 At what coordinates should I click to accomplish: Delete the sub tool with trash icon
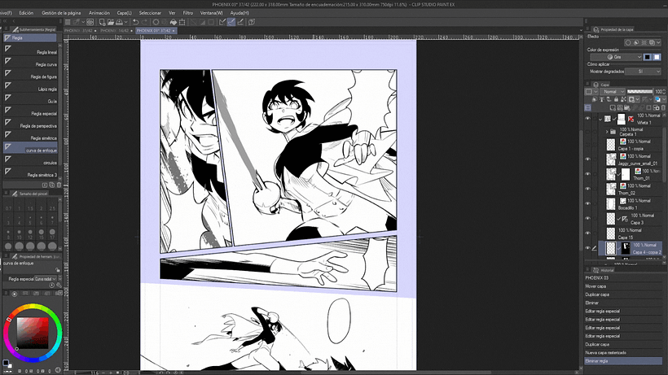point(59,185)
